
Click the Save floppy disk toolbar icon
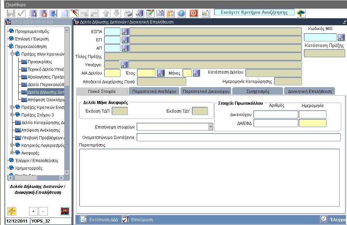[11, 13]
